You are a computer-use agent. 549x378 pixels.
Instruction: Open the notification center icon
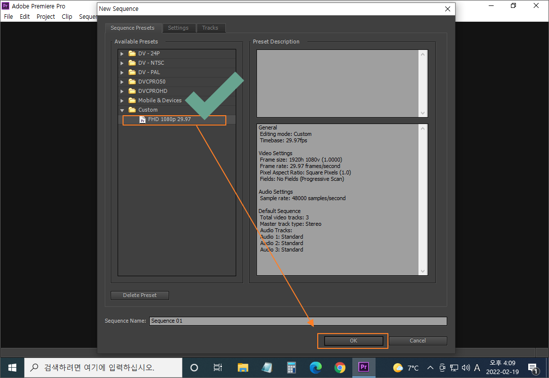(533, 368)
